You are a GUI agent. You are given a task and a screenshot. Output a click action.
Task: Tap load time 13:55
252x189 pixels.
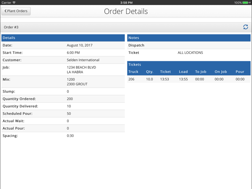(x=183, y=79)
